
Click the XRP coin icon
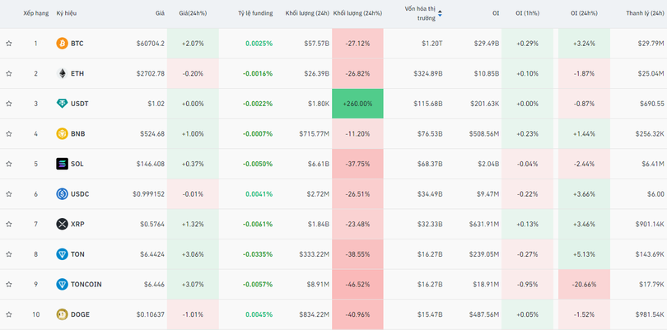(x=62, y=224)
